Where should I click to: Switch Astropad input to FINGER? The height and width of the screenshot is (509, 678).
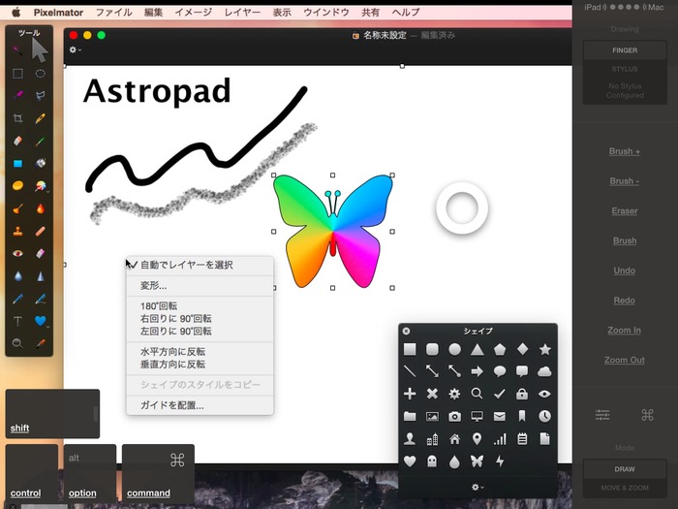[625, 50]
